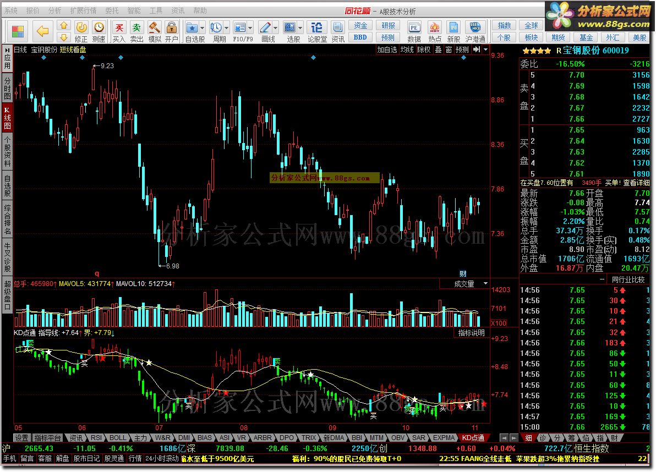Open the 系统 menu
This screenshot has width=656, height=472.
pyautogui.click(x=11, y=10)
